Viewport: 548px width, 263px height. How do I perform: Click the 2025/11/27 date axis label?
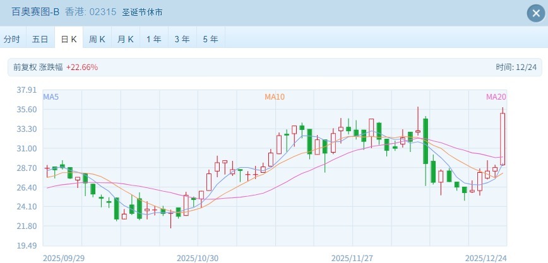point(353,258)
